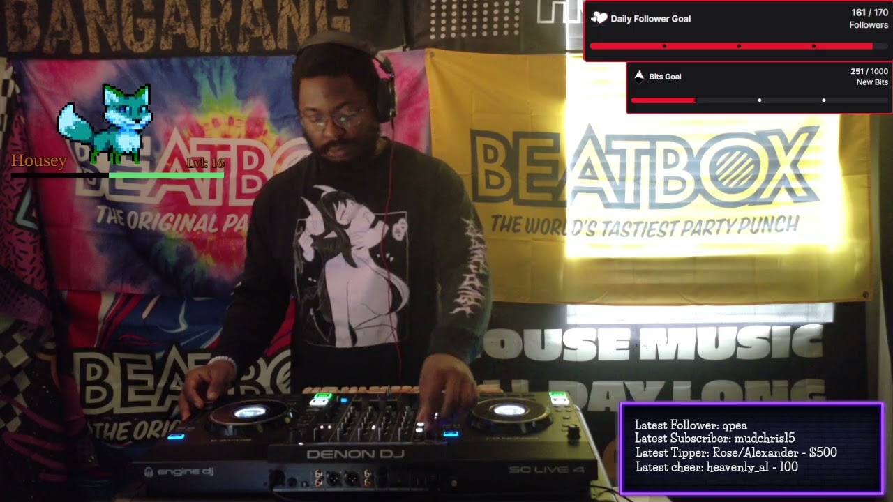The height and width of the screenshot is (502, 893).
Task: Click "Latest Follower: qpea" line
Action: pos(691,425)
